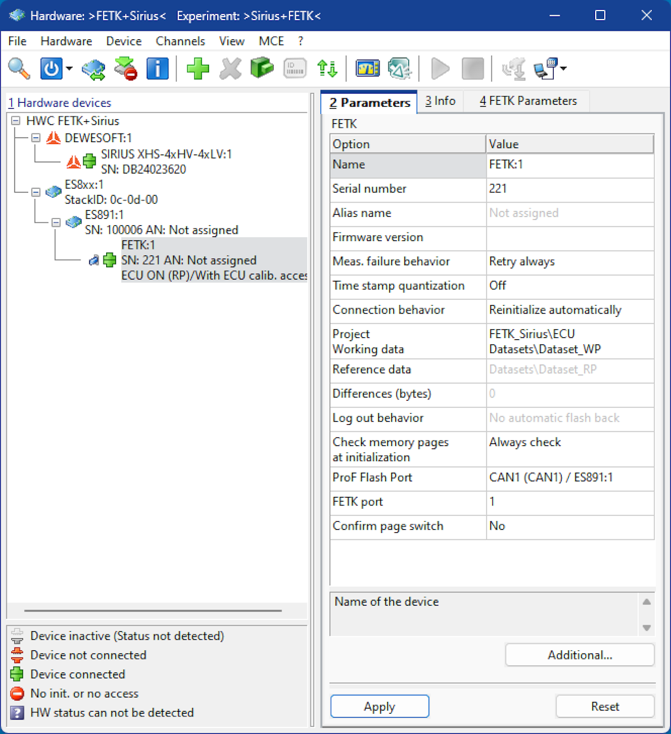This screenshot has width=671, height=734.
Task: Open the question mark help menu
Action: 300,41
